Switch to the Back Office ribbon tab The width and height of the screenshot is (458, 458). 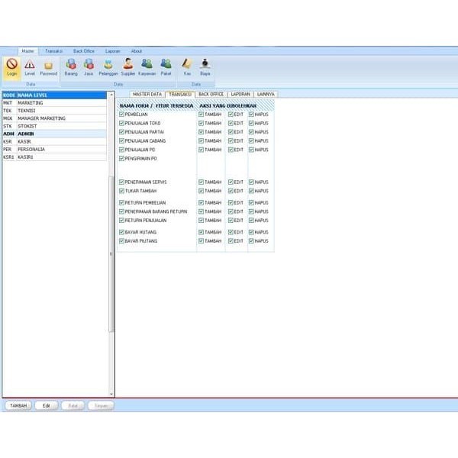(x=83, y=51)
